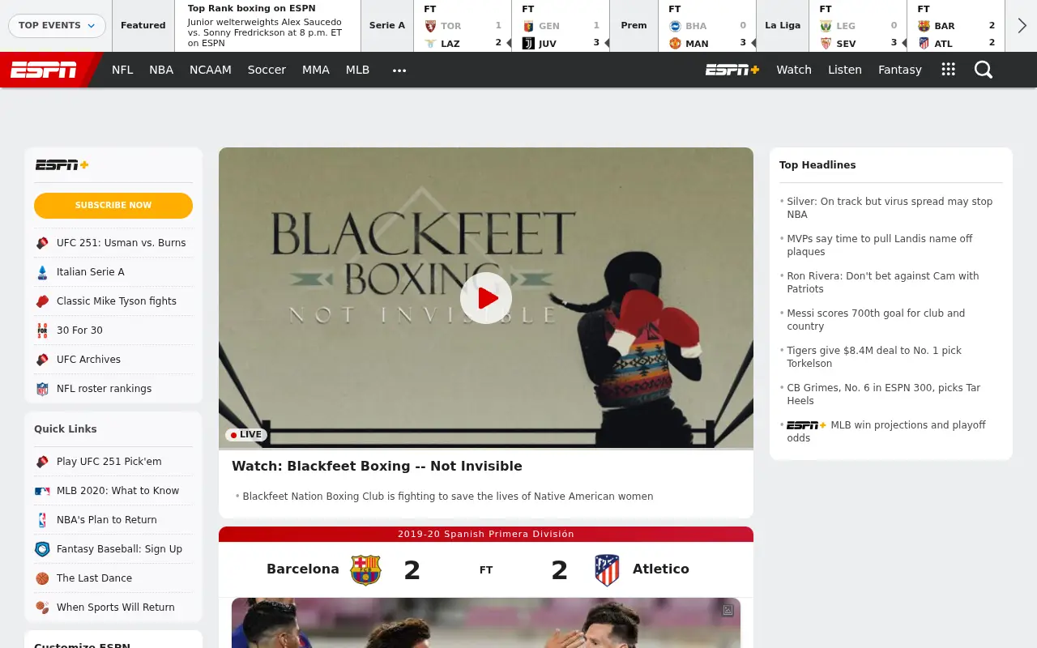Select the NCAAM menu

(x=211, y=70)
